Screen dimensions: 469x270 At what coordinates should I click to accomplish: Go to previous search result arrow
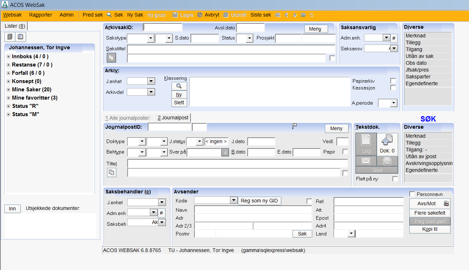pos(286,15)
